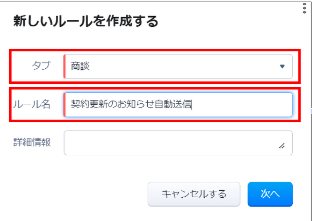Click the red required marker on ルール名 field
Image resolution: width=312 pixels, height=221 pixels.
point(64,104)
